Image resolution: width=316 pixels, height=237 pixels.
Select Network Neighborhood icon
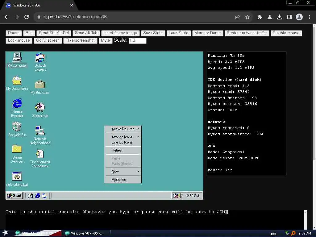point(40,135)
